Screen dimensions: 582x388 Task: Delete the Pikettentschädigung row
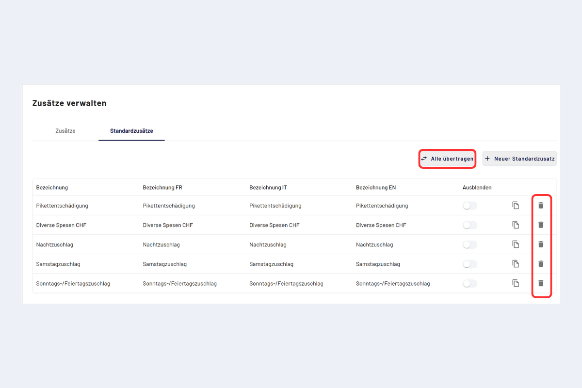coord(541,206)
